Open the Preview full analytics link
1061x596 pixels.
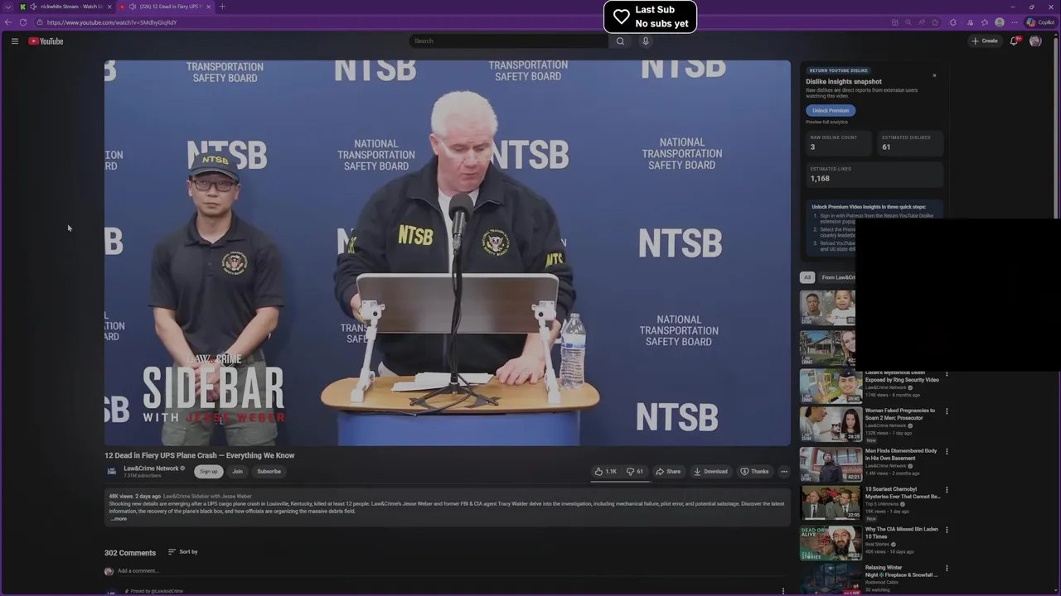(x=826, y=123)
